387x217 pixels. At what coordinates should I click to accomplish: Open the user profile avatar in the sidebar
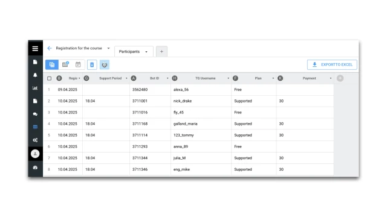[x=35, y=154]
